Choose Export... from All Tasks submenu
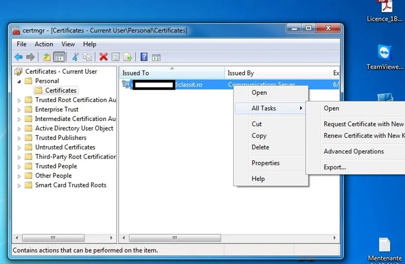Viewport: 405px width, 264px height. click(x=335, y=167)
